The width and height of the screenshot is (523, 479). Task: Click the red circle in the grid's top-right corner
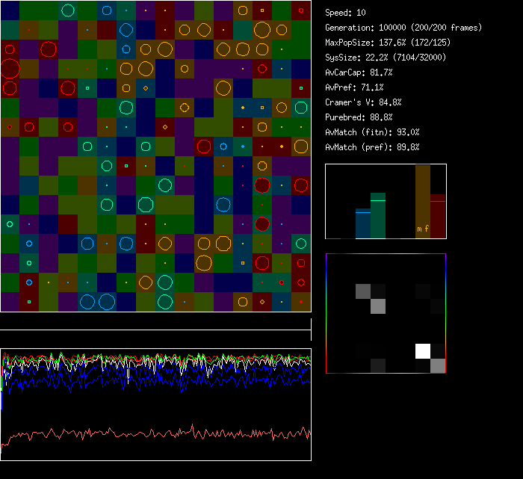[x=301, y=10]
